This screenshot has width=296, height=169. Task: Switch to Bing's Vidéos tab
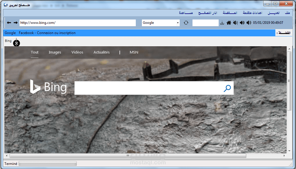coord(77,52)
